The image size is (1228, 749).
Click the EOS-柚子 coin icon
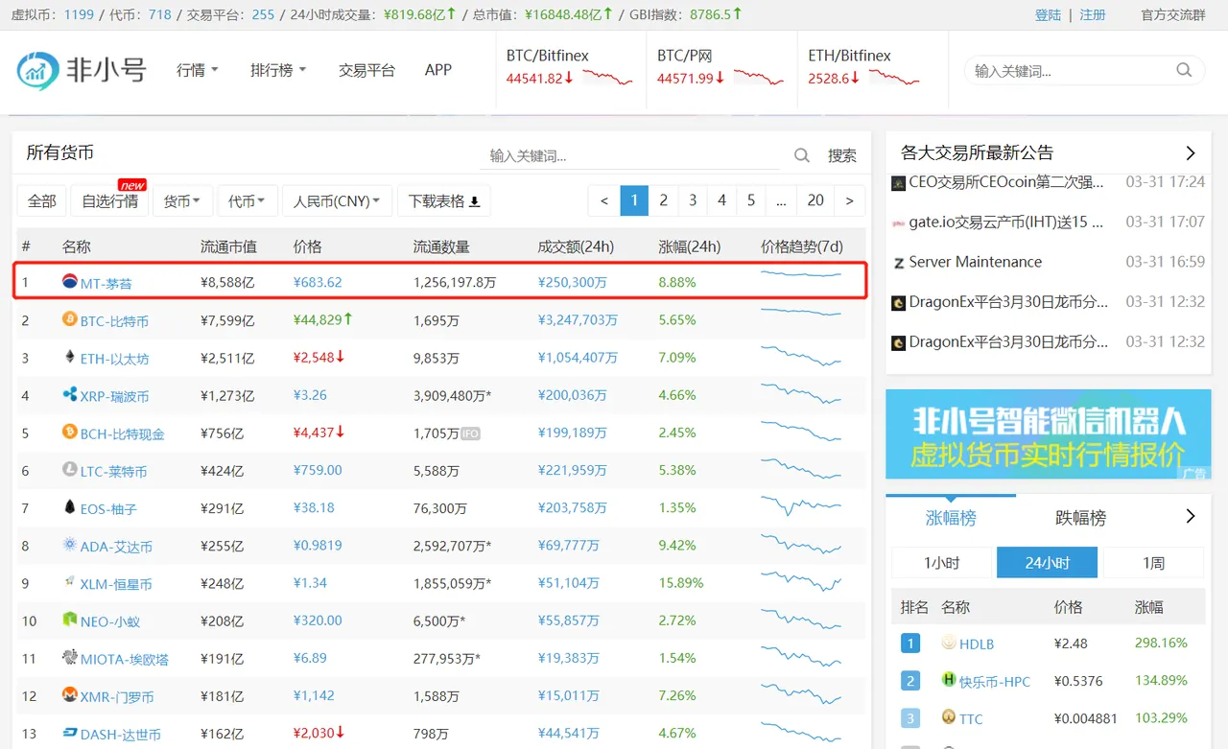coord(69,506)
